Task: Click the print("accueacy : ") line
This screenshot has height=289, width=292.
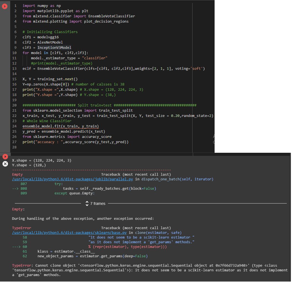Action: pyautogui.click(x=75, y=142)
